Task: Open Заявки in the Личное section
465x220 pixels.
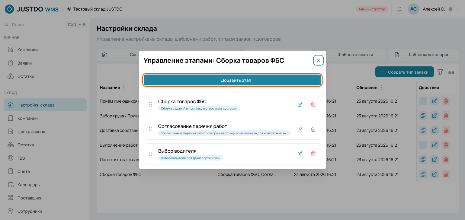Action: (x=45, y=63)
